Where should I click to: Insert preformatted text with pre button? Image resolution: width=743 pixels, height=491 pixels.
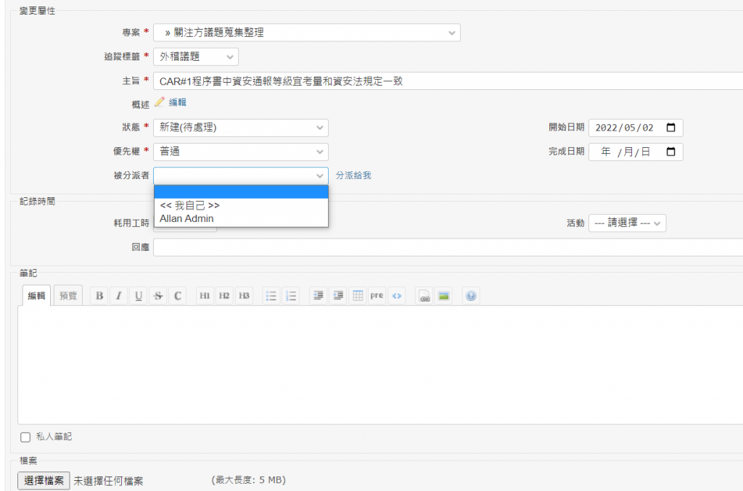[x=377, y=295]
